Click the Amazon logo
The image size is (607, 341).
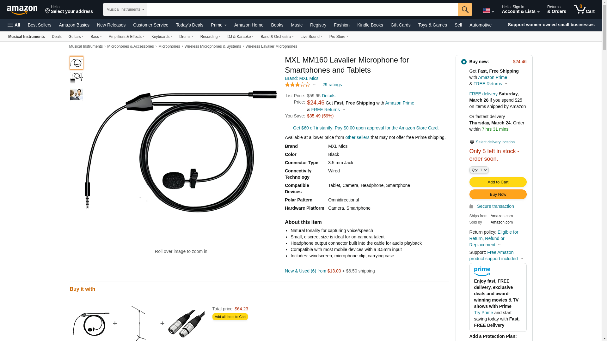[x=22, y=10]
